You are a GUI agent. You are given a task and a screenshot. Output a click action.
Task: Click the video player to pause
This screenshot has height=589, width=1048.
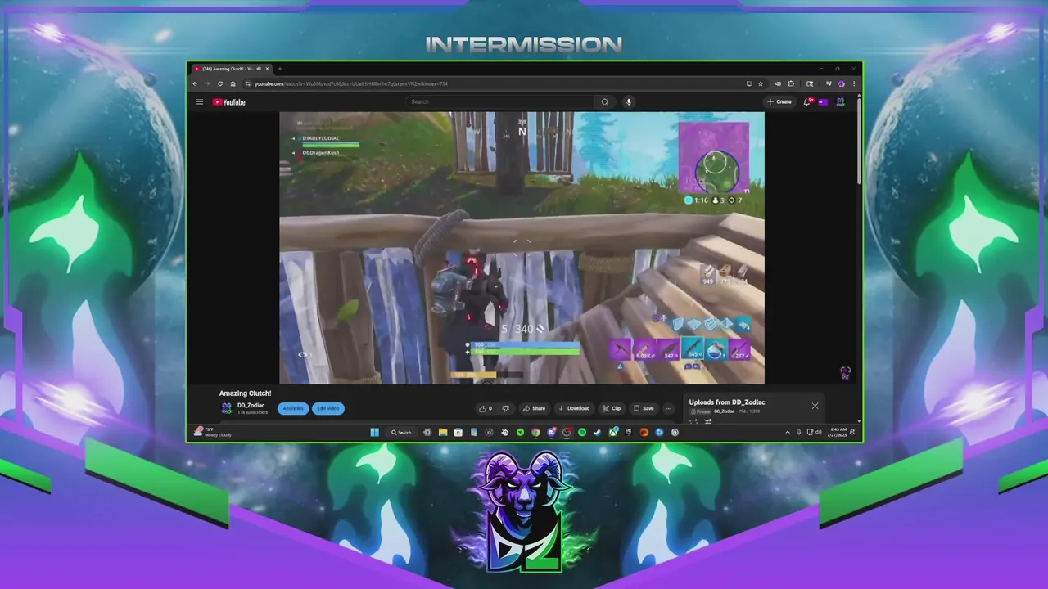pyautogui.click(x=522, y=248)
